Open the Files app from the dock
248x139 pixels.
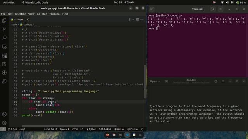[x=114, y=135]
